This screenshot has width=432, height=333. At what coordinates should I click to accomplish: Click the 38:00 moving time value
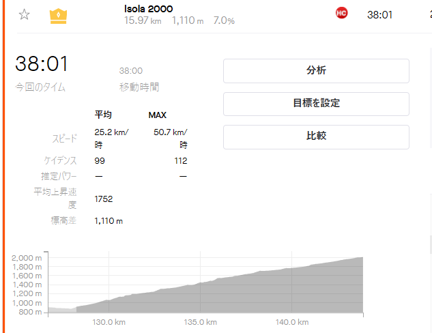(131, 71)
